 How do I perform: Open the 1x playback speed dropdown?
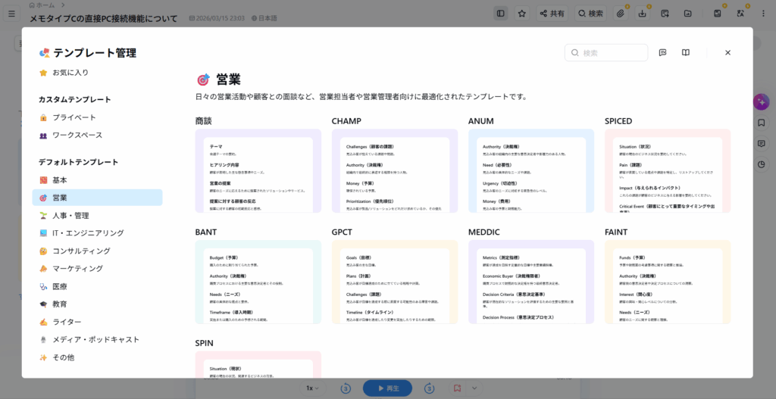click(x=313, y=388)
